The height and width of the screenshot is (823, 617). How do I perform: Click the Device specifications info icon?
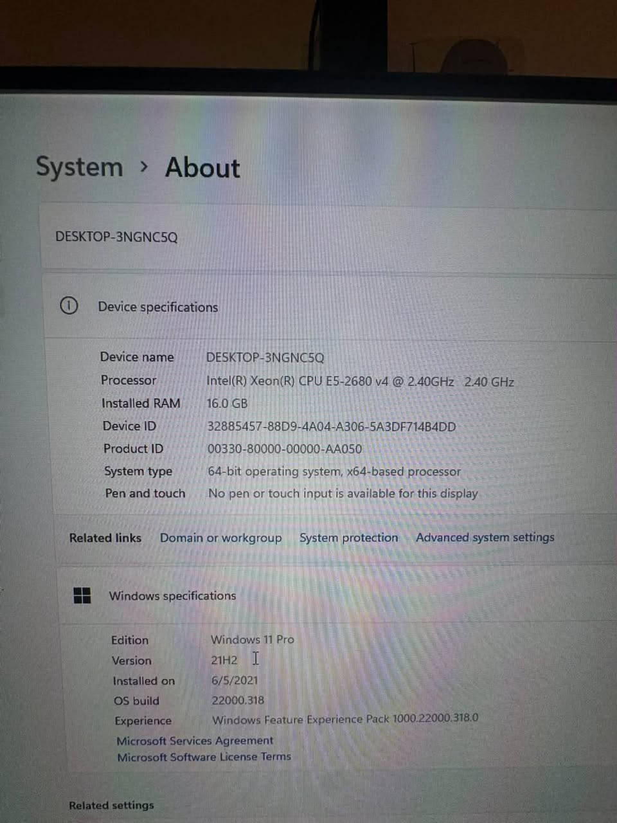[69, 305]
